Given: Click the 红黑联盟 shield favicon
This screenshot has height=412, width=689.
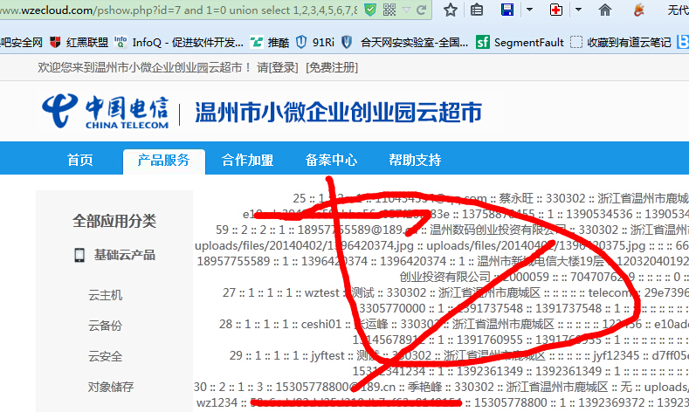Looking at the screenshot, I should (55, 42).
